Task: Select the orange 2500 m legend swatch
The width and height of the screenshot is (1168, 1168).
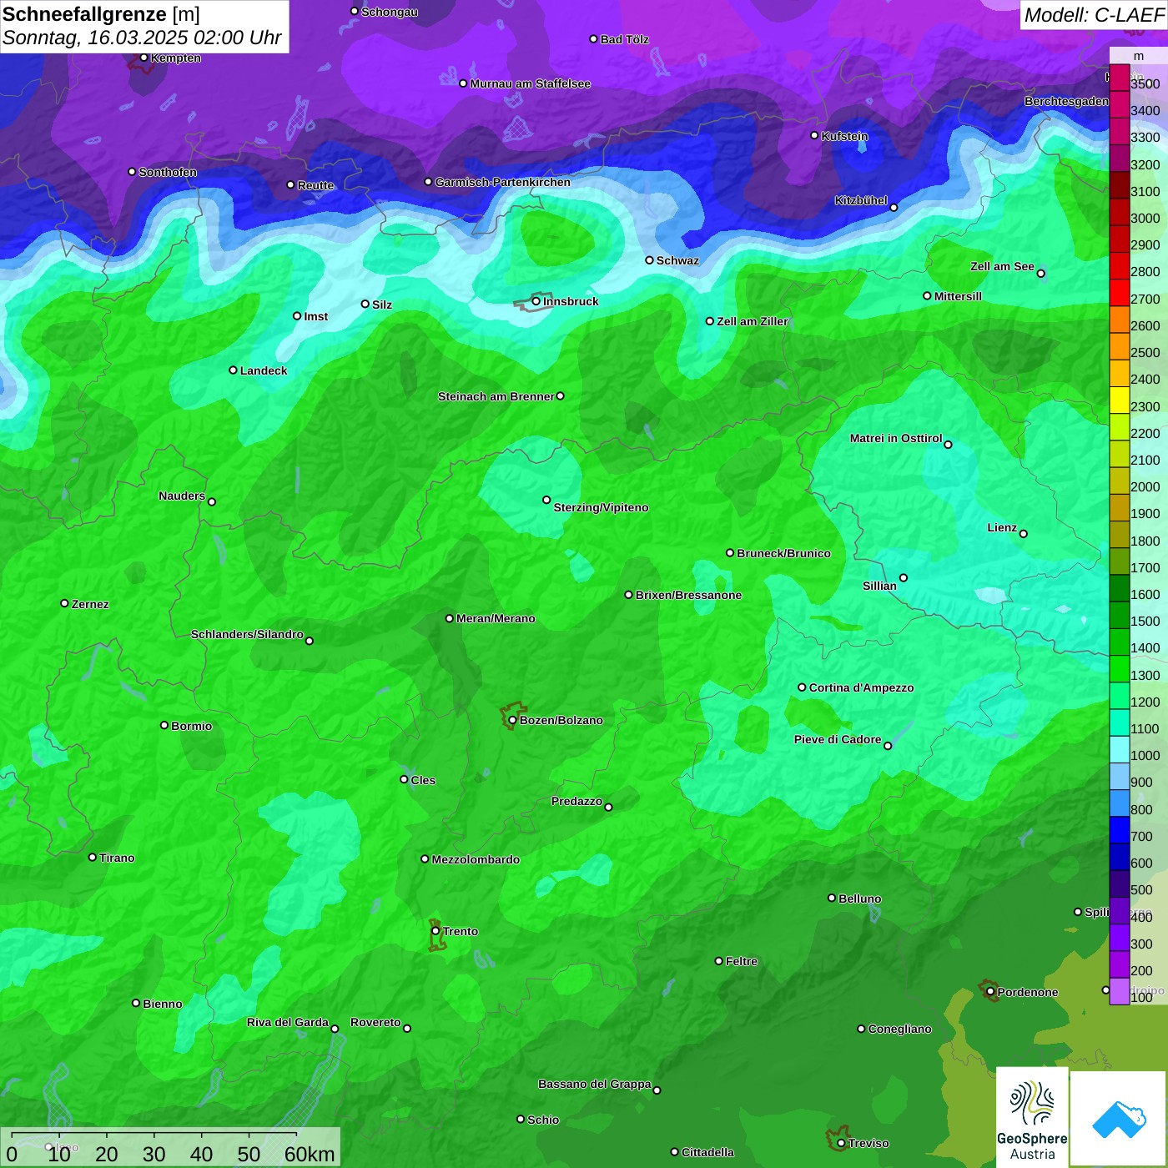Action: point(1119,345)
